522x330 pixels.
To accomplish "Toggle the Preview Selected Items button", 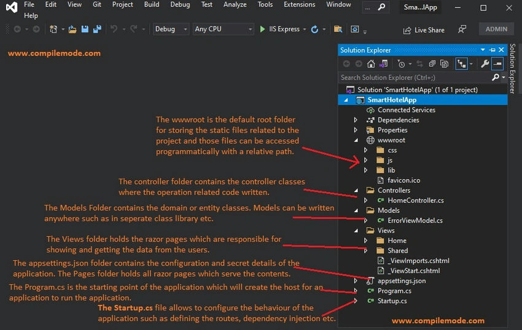I will pos(497,64).
